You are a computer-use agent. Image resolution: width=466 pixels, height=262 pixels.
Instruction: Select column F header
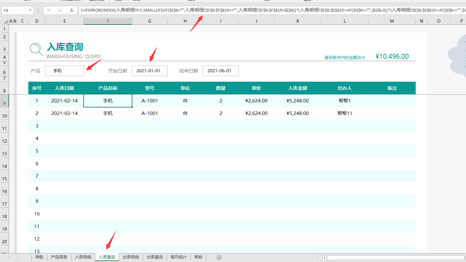point(108,21)
